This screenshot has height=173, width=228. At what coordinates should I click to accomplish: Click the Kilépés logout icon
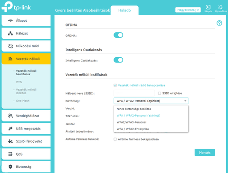point(208,7)
